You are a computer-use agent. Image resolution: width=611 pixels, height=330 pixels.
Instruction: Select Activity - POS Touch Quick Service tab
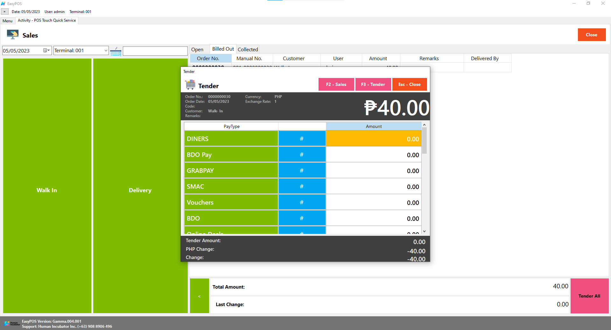click(47, 20)
